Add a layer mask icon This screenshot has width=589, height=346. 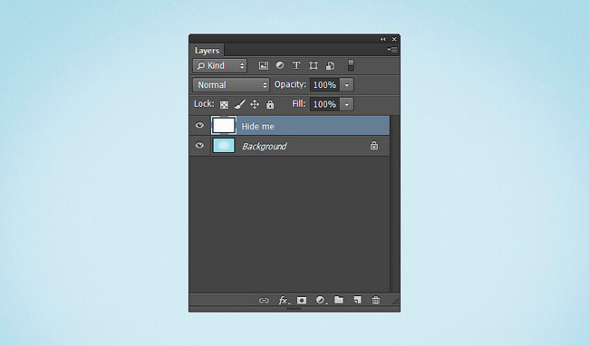click(302, 300)
